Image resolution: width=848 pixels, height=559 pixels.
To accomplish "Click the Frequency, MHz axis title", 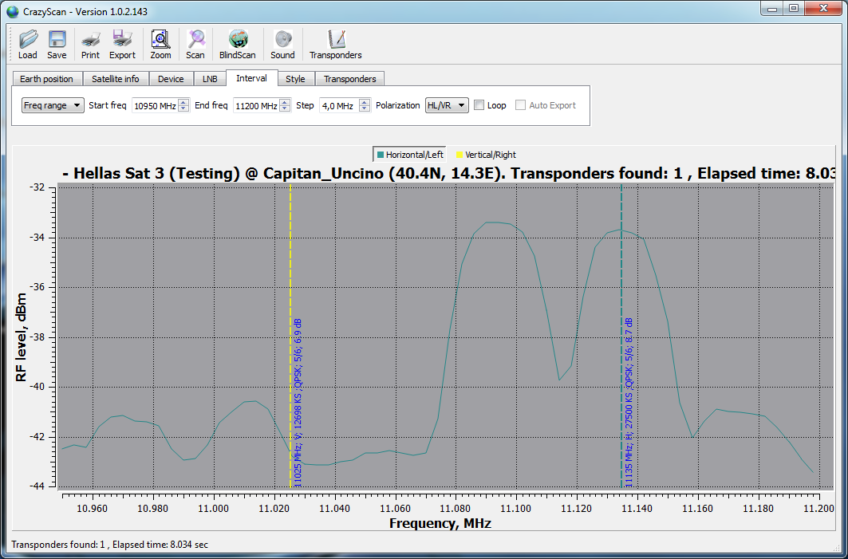I will (440, 523).
